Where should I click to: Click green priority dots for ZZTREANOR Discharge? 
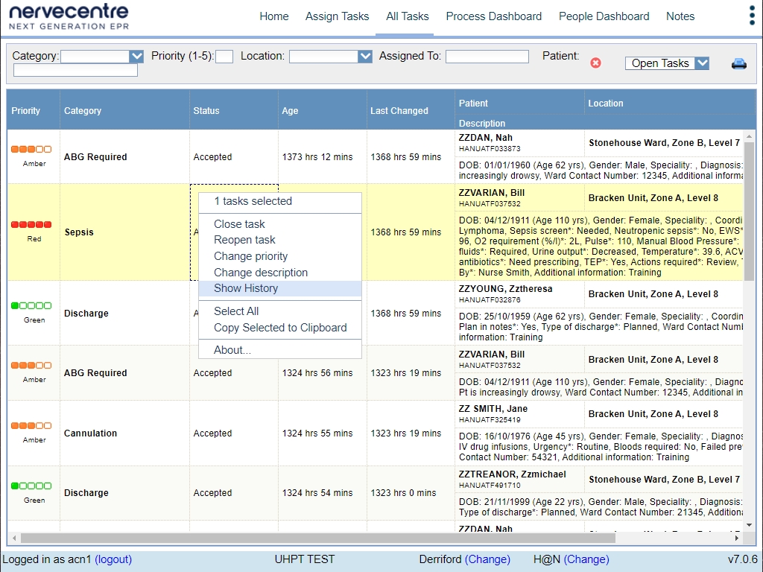(31, 486)
